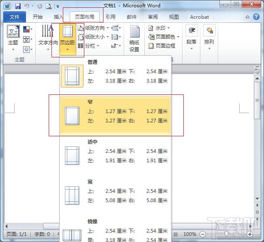Switch to the 邮件 tab
The height and width of the screenshot is (242, 264).
132,17
